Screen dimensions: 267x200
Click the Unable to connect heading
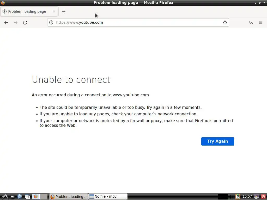71,80
